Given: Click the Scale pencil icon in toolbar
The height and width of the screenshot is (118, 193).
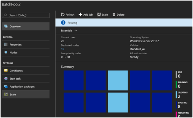Looking at the screenshot, I should [x=99, y=14].
